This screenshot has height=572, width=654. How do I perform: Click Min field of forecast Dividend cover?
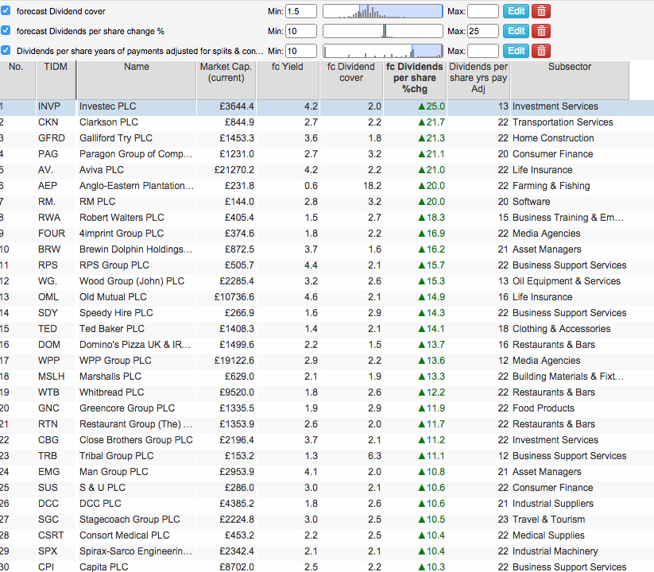300,11
